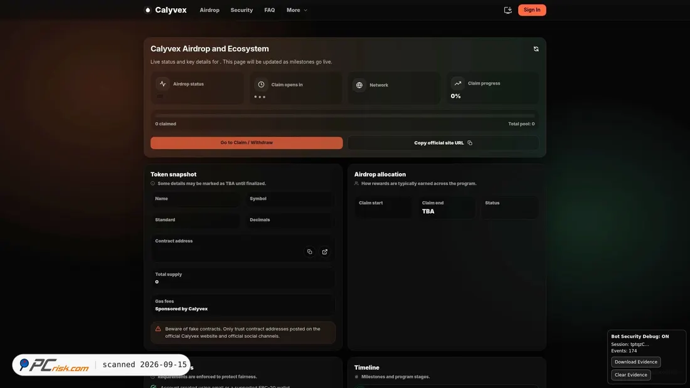Click the "Claim start" field
The height and width of the screenshot is (388, 690).
pyautogui.click(x=383, y=207)
